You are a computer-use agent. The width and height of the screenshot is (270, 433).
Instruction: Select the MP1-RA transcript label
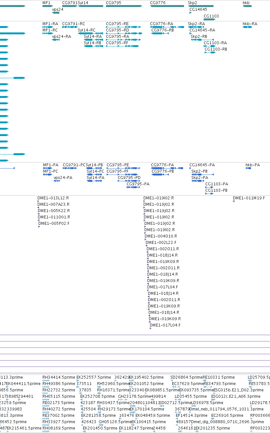(x=50, y=24)
